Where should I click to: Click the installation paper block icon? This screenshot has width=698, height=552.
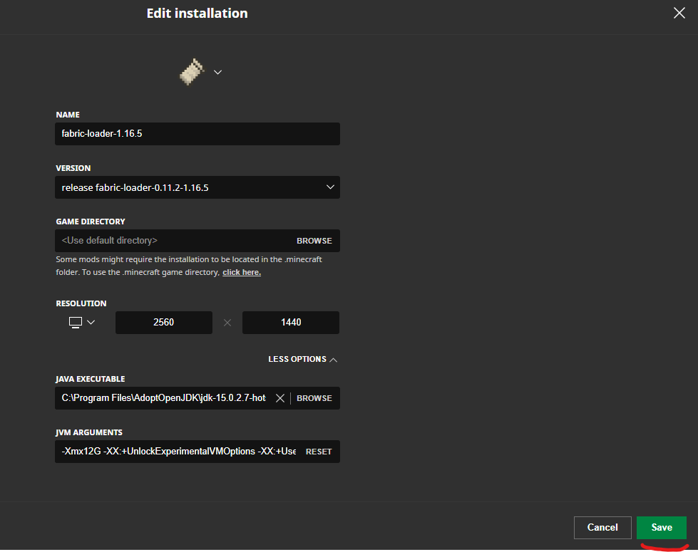(192, 72)
